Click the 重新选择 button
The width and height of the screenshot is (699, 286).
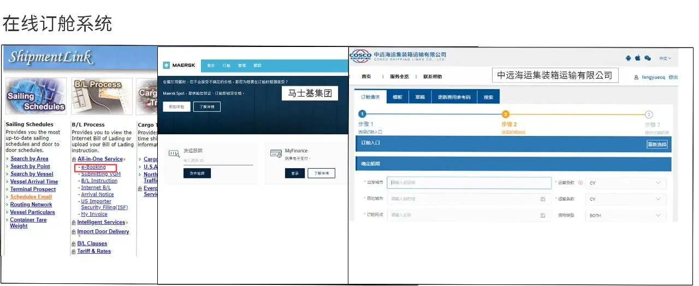(657, 145)
